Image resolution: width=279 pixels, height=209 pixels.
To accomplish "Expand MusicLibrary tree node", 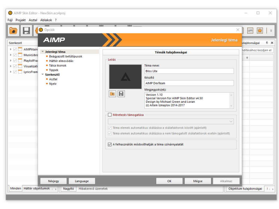I will click(x=10, y=55).
